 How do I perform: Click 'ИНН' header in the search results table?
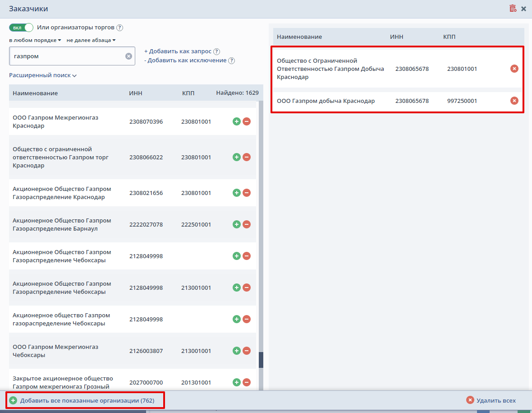point(136,93)
